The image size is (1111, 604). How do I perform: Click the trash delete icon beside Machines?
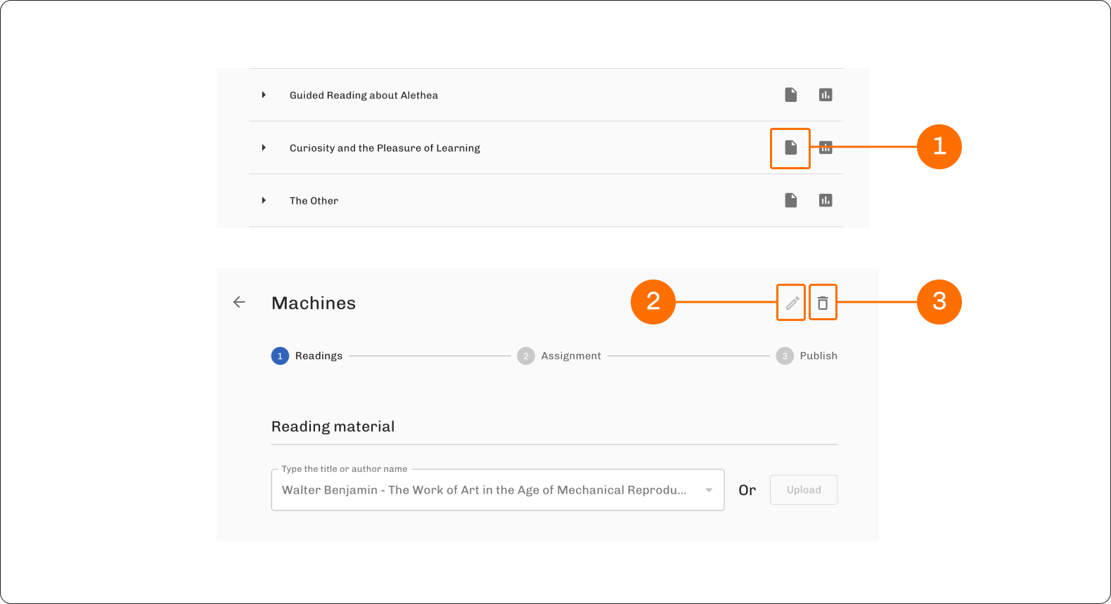[x=823, y=303]
